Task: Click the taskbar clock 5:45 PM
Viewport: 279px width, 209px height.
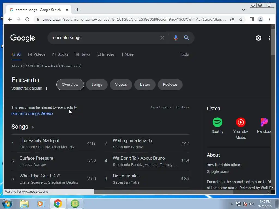Action: tap(265, 204)
